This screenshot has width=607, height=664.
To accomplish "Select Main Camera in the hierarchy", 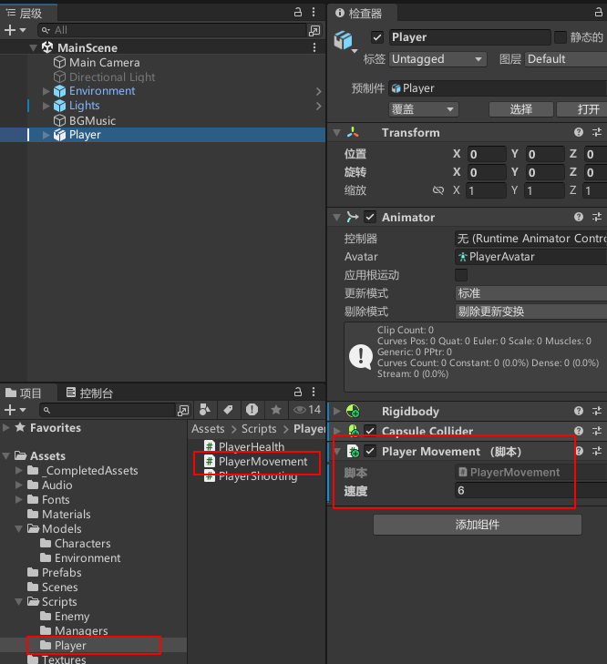I will (x=104, y=62).
